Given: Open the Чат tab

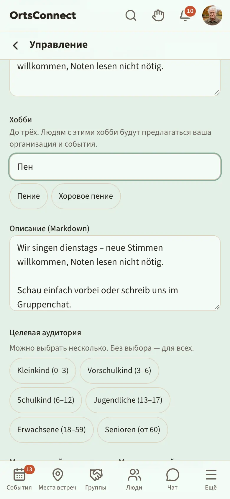Looking at the screenshot, I should pos(172,479).
